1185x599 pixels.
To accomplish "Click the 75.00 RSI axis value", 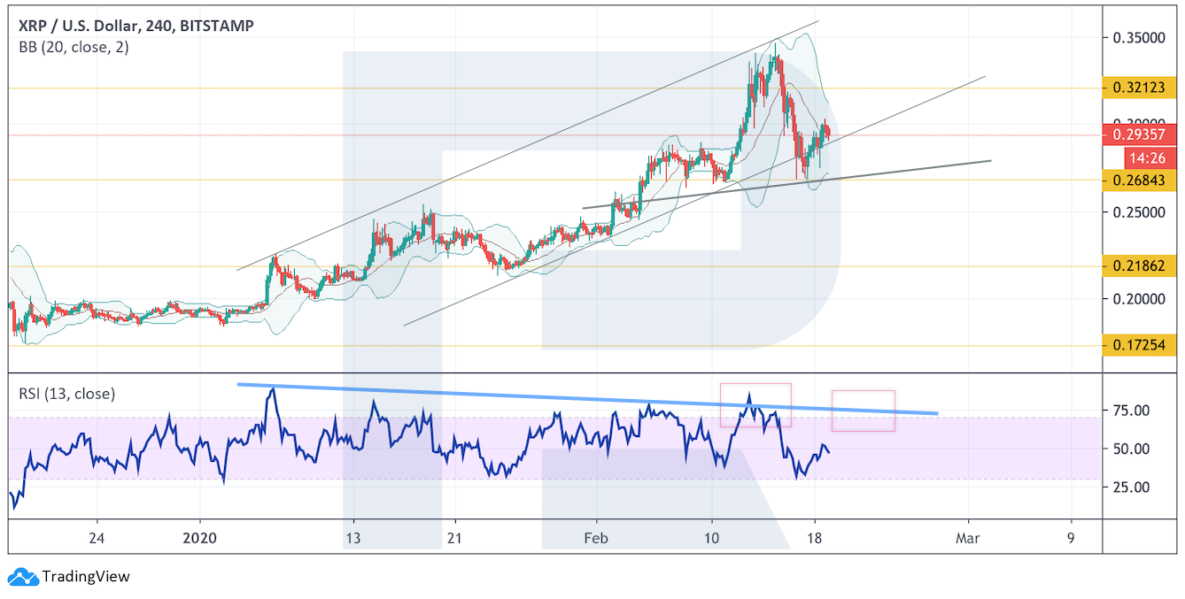I will pos(1130,411).
